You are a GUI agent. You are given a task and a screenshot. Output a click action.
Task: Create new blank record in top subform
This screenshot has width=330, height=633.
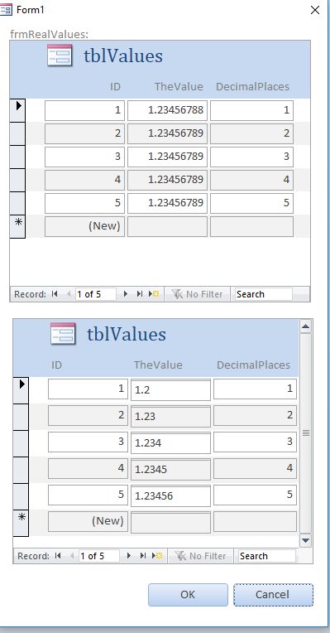click(x=154, y=294)
